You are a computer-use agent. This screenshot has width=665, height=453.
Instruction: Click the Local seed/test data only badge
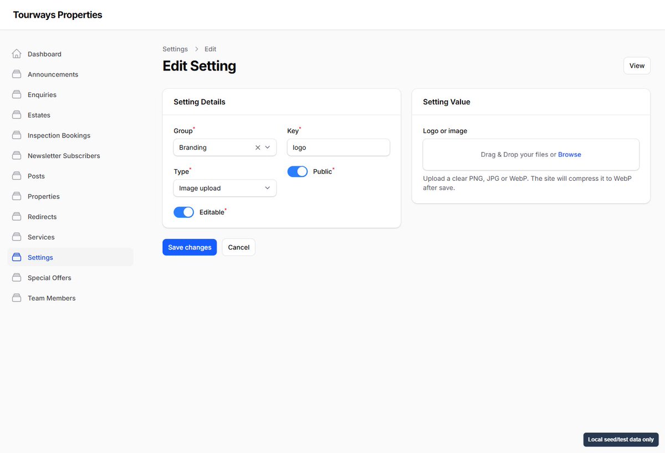pyautogui.click(x=621, y=440)
